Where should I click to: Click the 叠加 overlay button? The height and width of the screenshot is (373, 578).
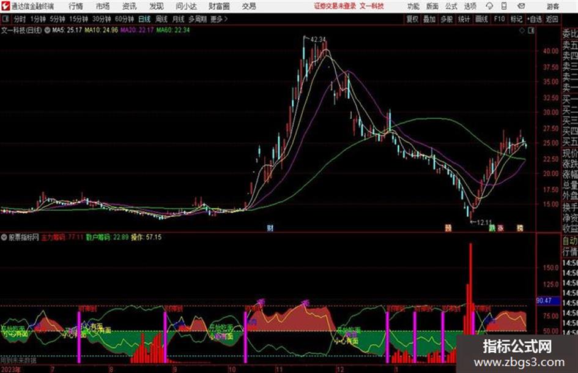(429, 19)
